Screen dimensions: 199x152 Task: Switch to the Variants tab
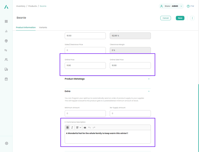[43, 27]
